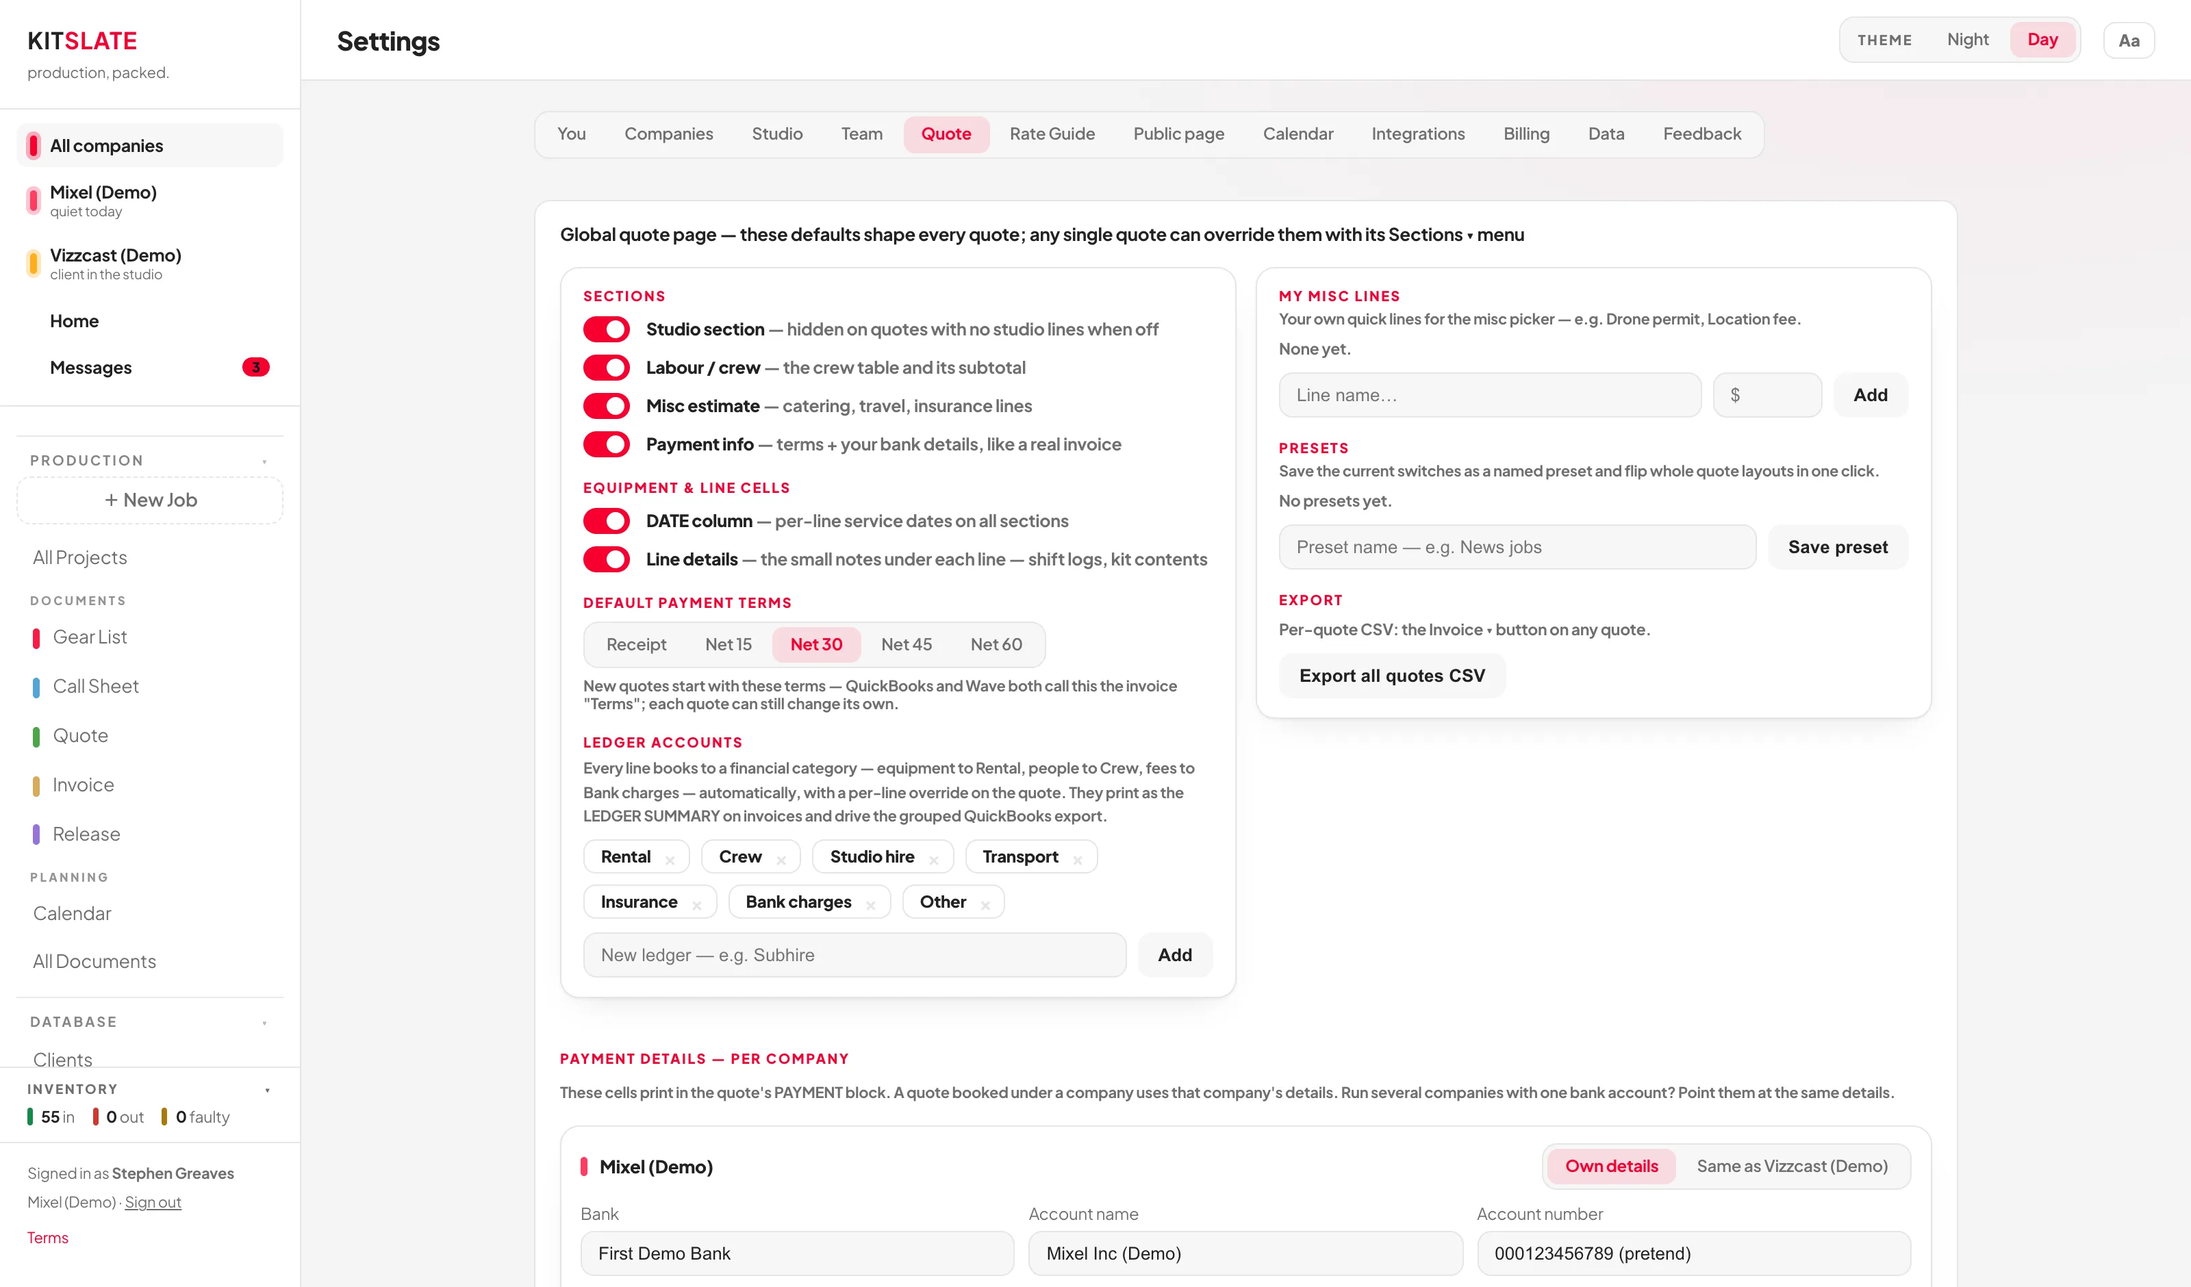
Task: Click Save preset
Action: (x=1837, y=547)
